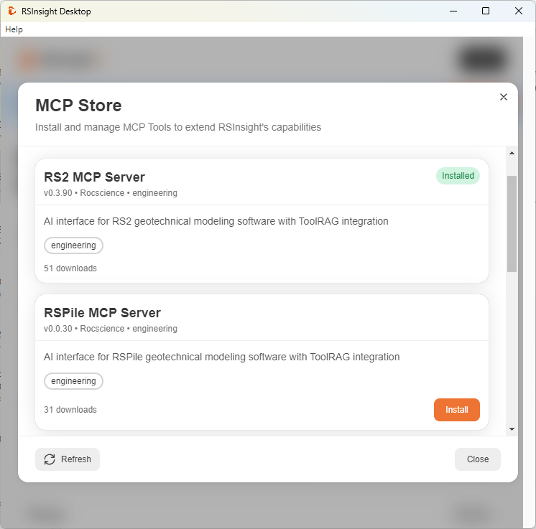Image resolution: width=536 pixels, height=529 pixels.
Task: Open the Help menu
Action: (14, 29)
